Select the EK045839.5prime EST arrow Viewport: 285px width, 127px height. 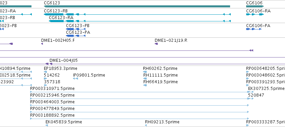pos(47,125)
